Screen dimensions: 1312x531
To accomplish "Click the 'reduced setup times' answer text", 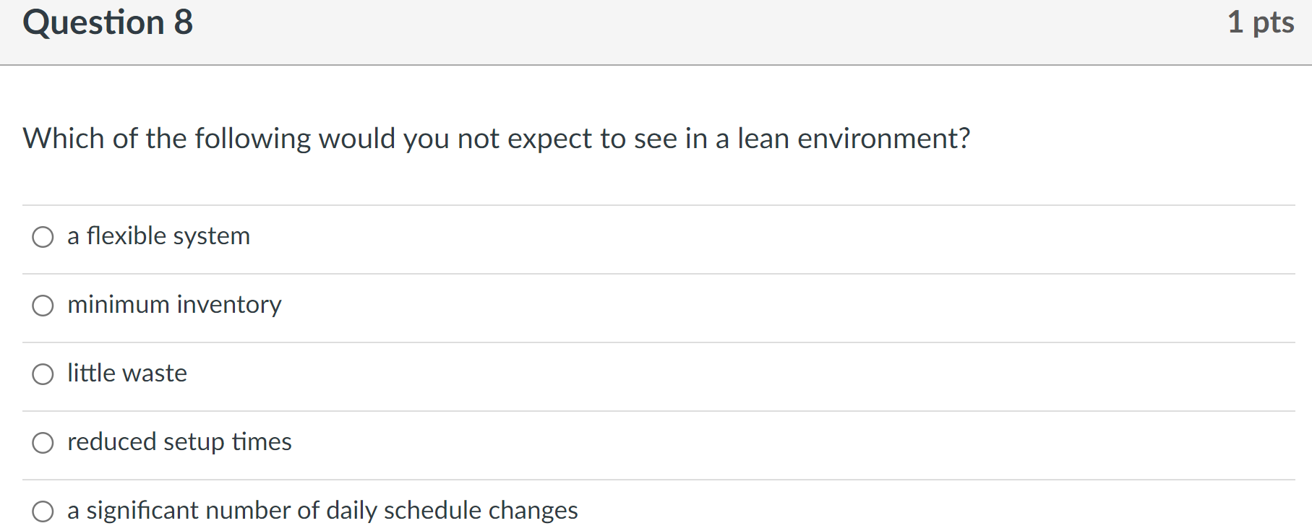I will tap(179, 442).
